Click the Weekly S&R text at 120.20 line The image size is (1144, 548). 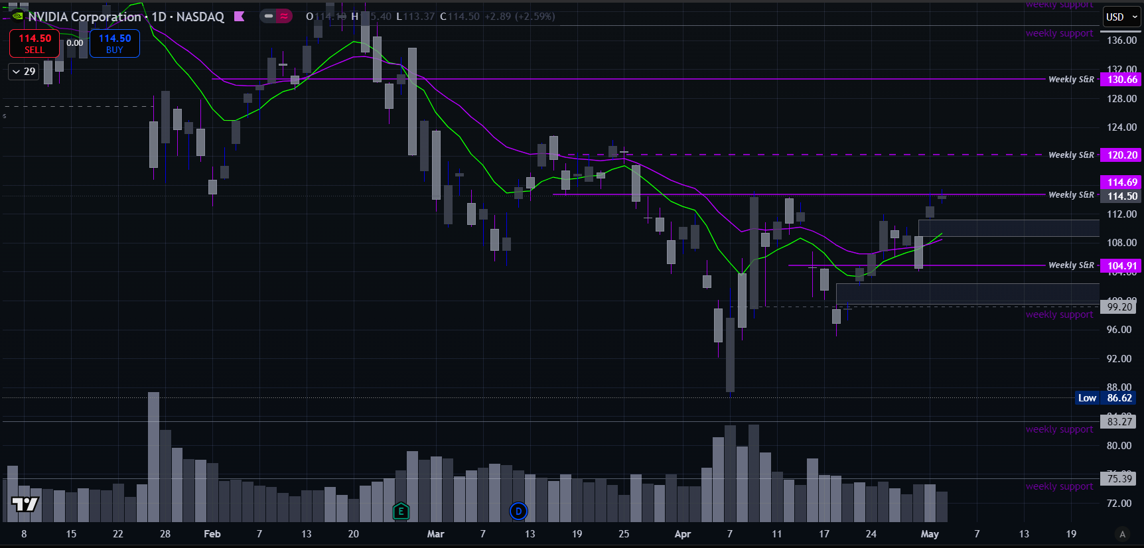[x=1071, y=155]
